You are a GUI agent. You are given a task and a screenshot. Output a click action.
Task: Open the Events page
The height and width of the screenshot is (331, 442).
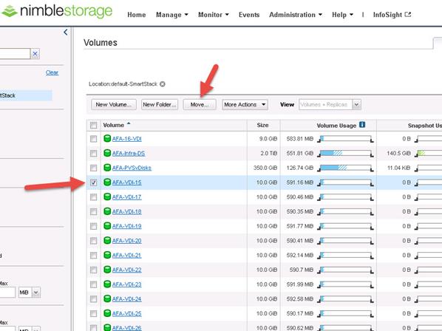(x=249, y=15)
